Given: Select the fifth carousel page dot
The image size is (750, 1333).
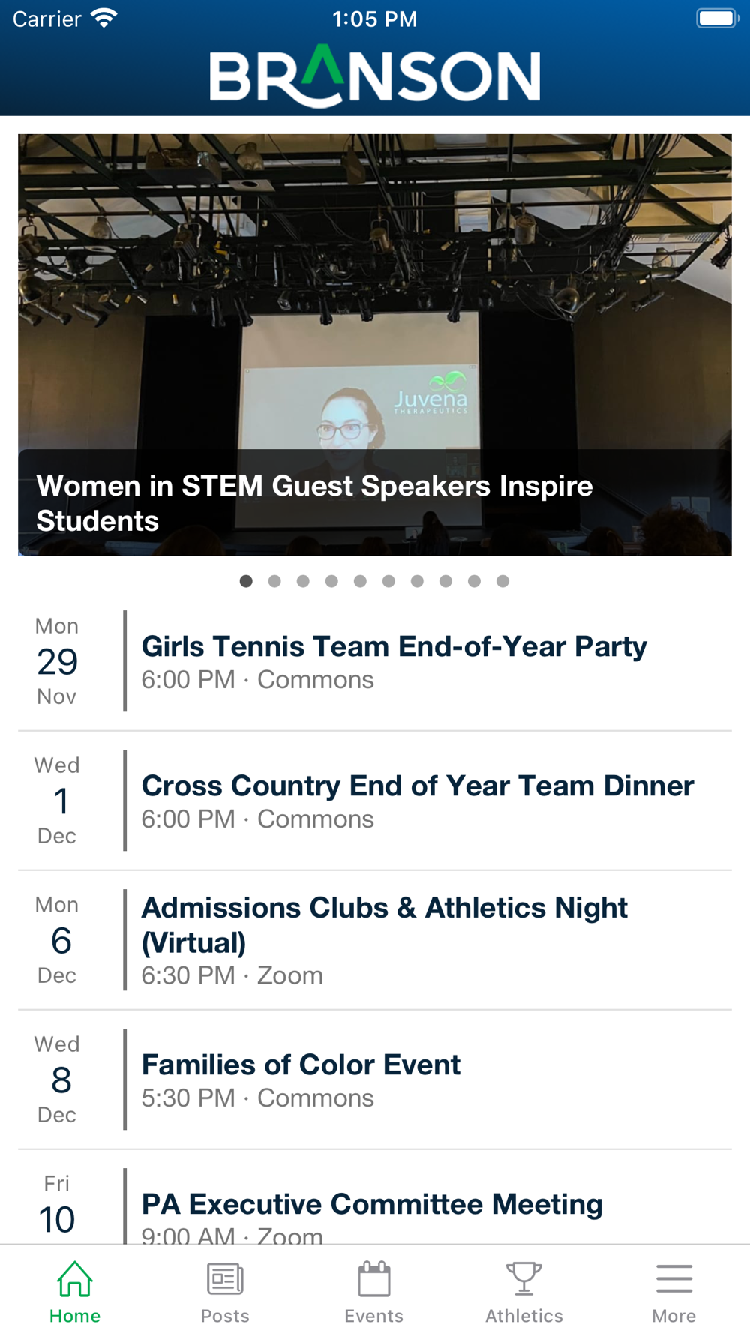Looking at the screenshot, I should (360, 581).
